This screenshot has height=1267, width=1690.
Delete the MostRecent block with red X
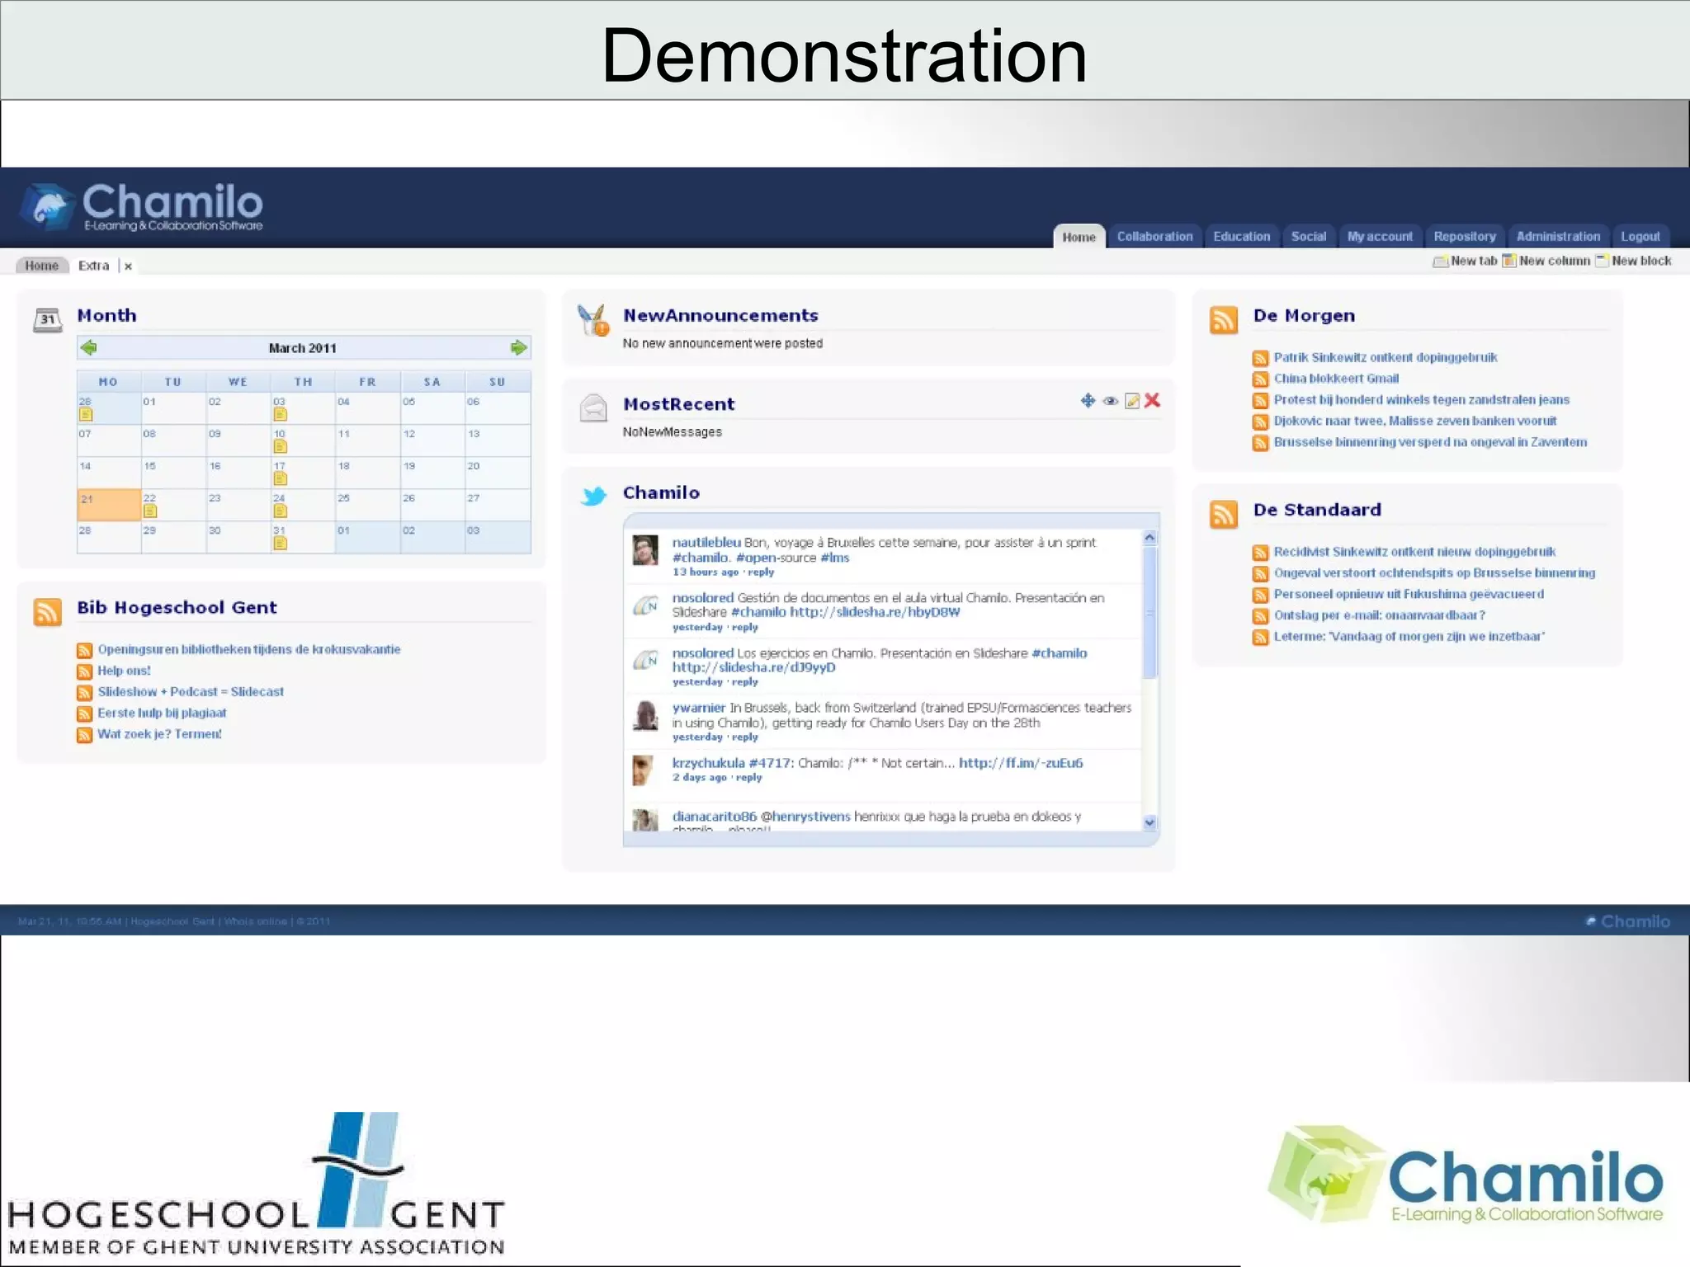(x=1153, y=401)
